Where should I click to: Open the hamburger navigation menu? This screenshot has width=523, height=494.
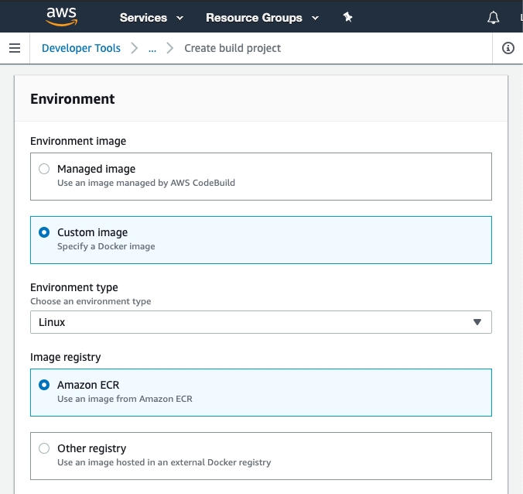click(15, 48)
